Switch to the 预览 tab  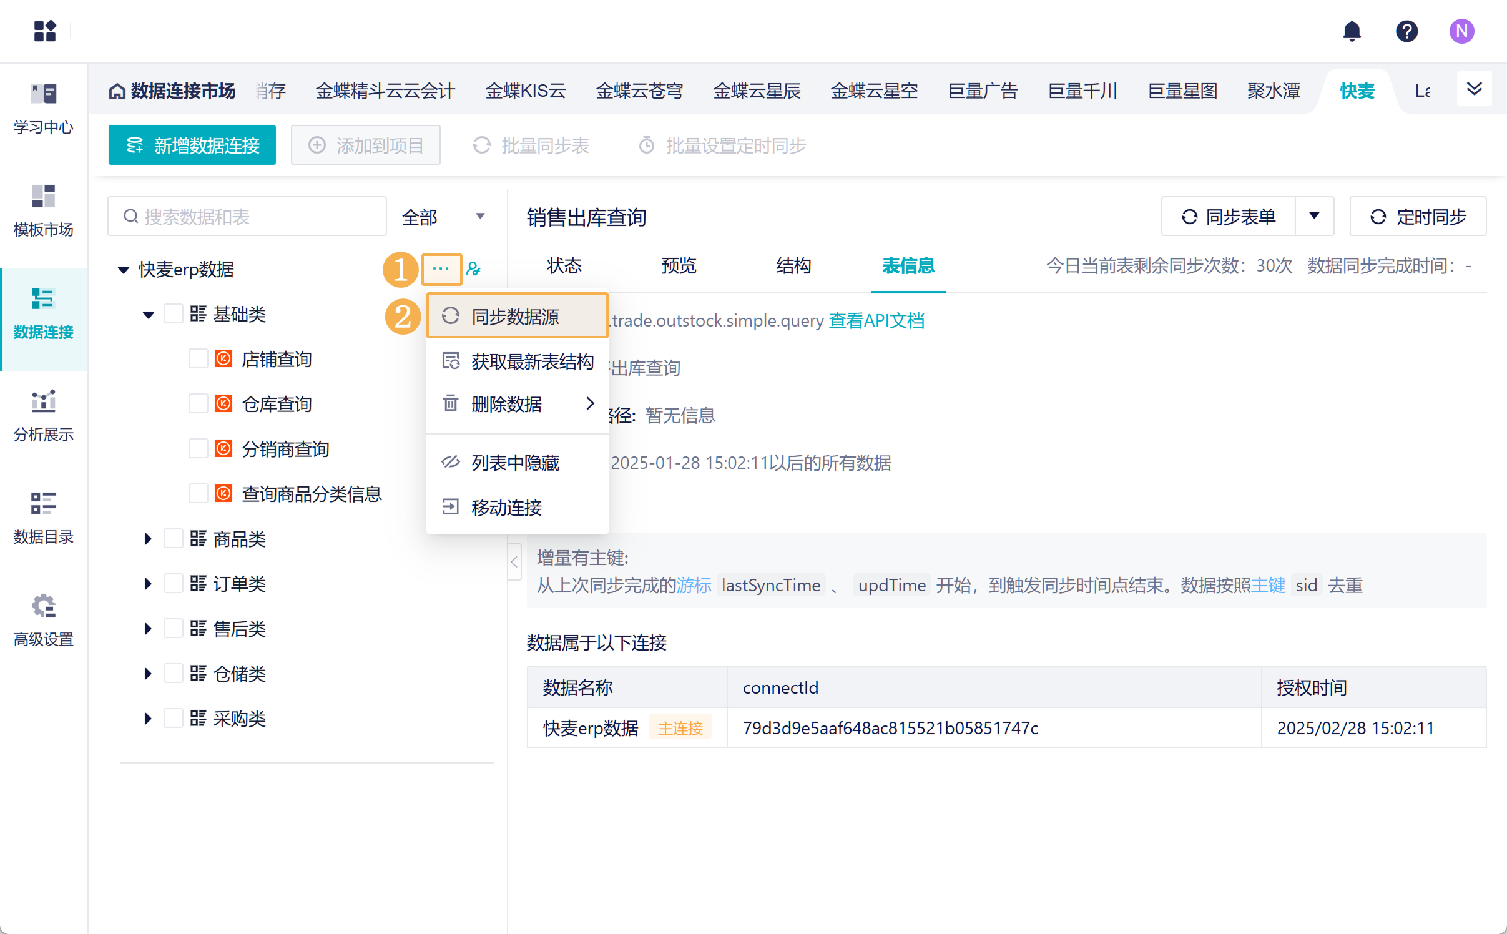(x=679, y=266)
